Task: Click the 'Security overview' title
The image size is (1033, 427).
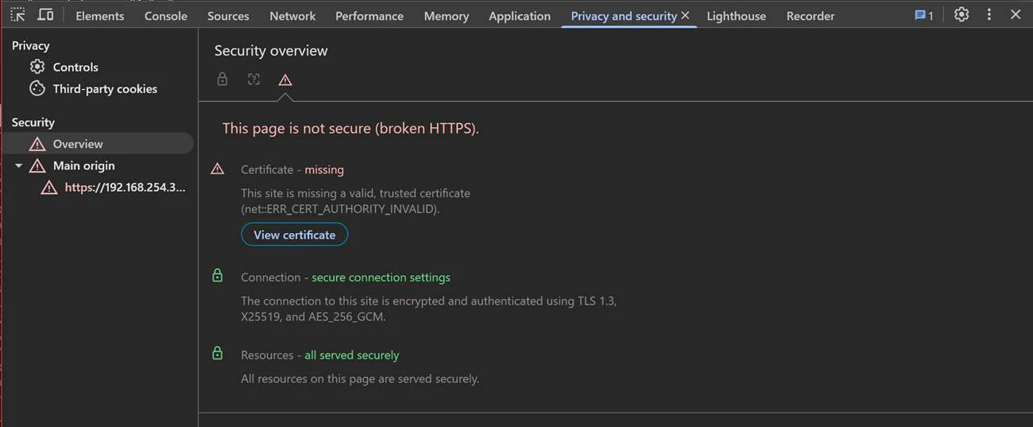Action: (x=271, y=51)
